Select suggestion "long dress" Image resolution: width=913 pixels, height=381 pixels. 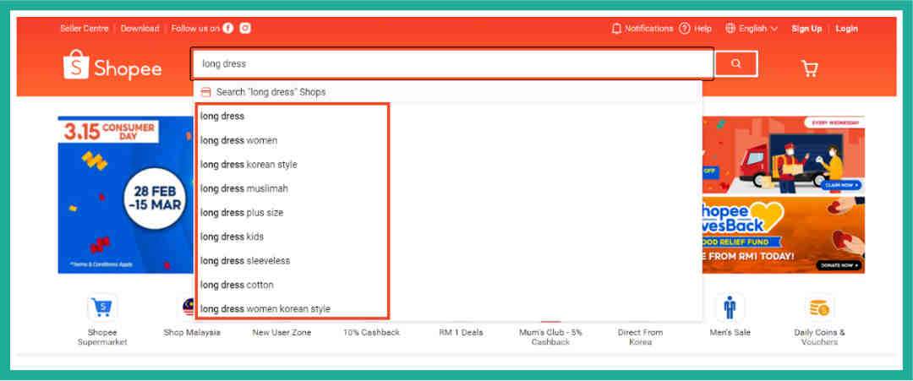point(222,117)
